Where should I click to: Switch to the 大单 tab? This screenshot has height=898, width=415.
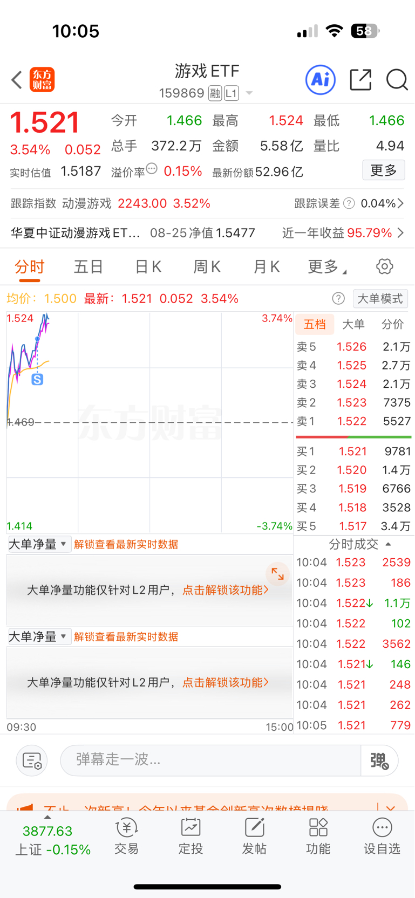pos(353,324)
